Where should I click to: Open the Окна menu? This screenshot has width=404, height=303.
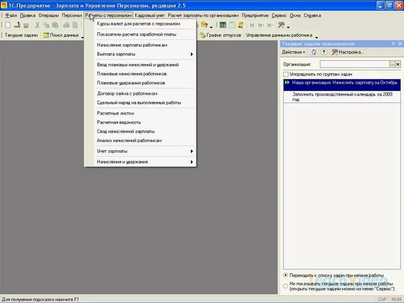[x=295, y=16]
